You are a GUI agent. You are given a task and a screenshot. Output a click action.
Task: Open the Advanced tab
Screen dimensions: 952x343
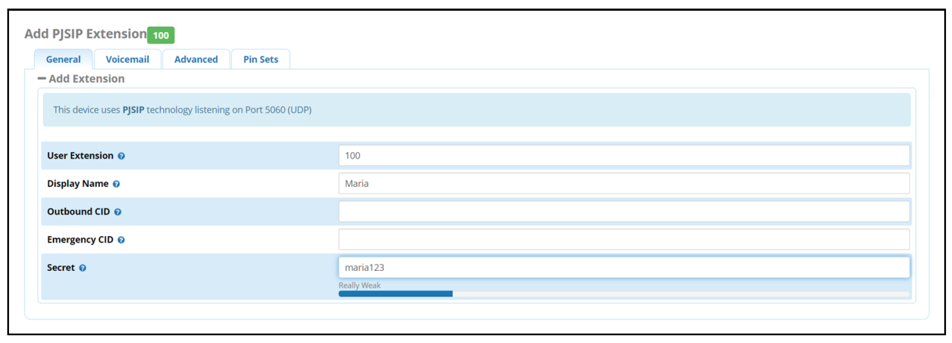(196, 59)
